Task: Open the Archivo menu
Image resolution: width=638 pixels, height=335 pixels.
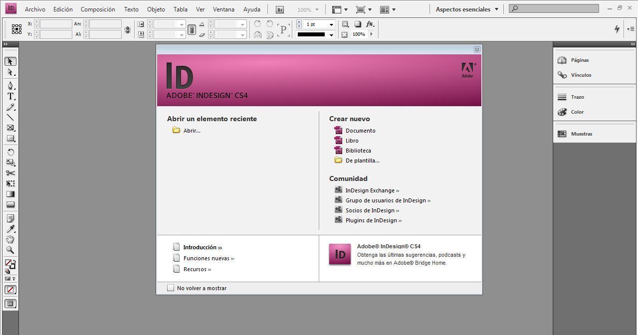Action: (x=35, y=9)
